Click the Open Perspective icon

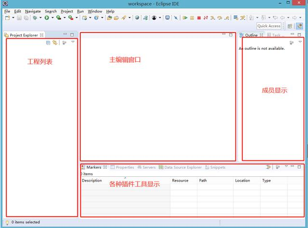point(290,26)
